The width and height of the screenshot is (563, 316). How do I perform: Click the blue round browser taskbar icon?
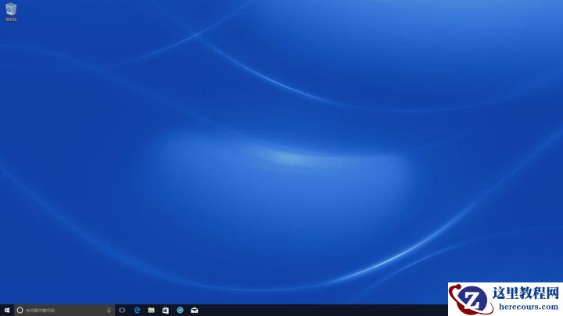pos(180,311)
